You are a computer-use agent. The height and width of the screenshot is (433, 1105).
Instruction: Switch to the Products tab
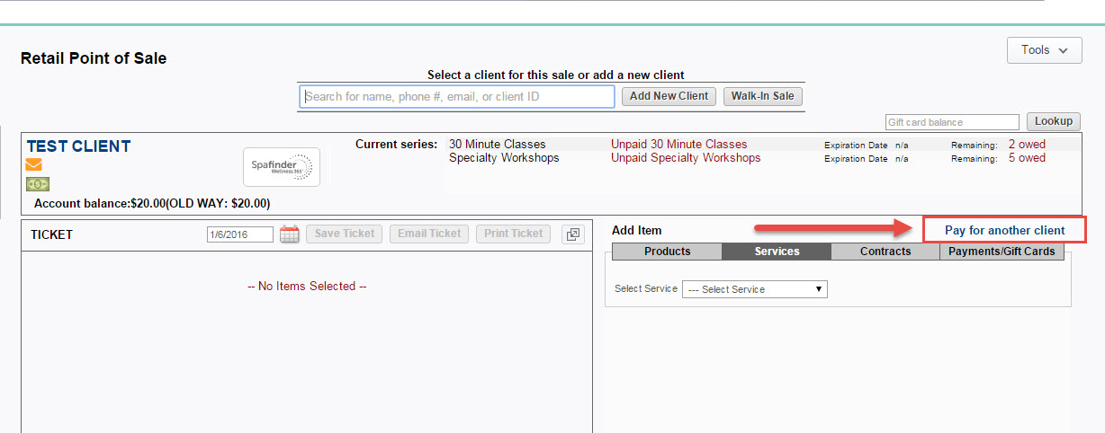coord(667,252)
